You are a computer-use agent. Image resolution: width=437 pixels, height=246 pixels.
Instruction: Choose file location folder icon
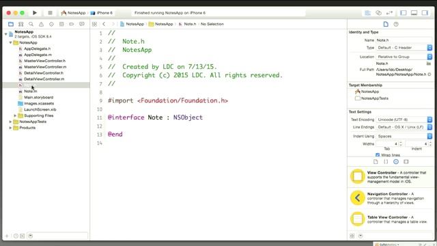429,64
